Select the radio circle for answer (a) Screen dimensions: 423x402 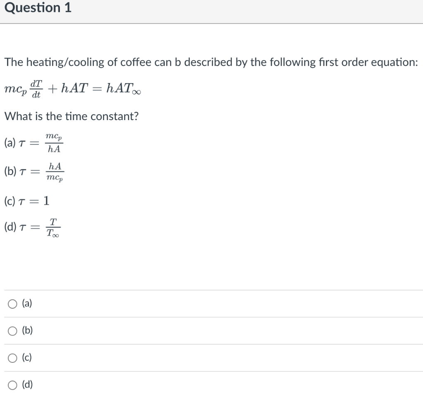[12, 304]
